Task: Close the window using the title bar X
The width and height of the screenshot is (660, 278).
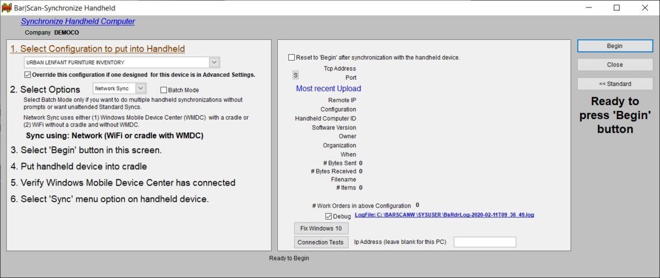Action: 645,8
